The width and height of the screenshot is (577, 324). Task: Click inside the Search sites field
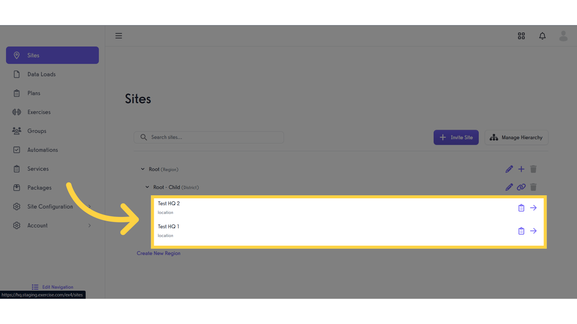[x=208, y=137]
